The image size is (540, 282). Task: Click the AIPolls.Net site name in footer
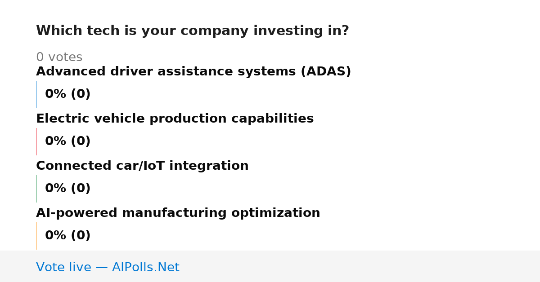pos(145,267)
